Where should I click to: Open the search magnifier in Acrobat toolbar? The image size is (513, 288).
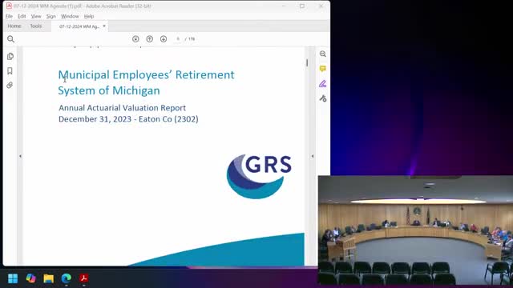coord(10,39)
